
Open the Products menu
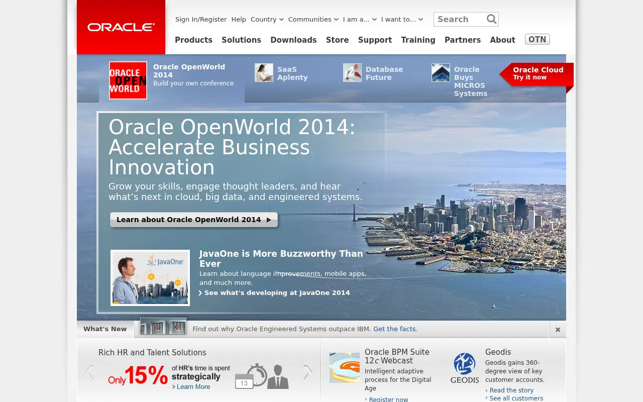pos(193,40)
